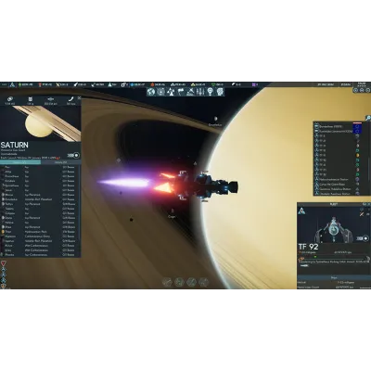371x371 pixels.
Task: Click the purple exotics resource icon
Action: pos(254,84)
